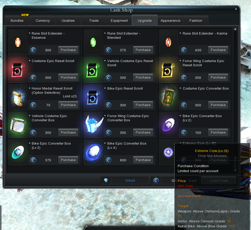Click the Force Wing Costume Epic Reset Scroll icon

(x=169, y=69)
